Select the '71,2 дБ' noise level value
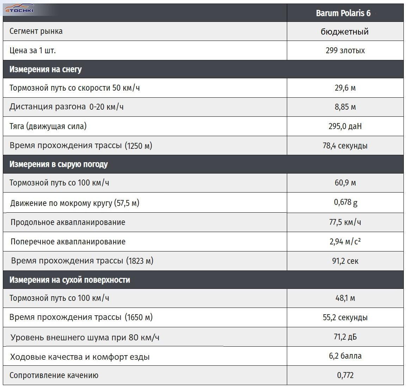 pos(345,337)
